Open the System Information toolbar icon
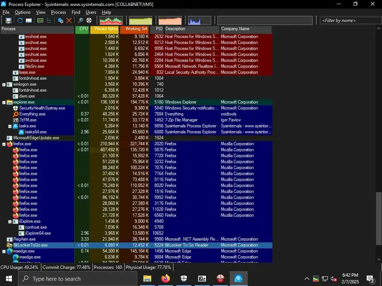382x286 pixels. [x=40, y=20]
